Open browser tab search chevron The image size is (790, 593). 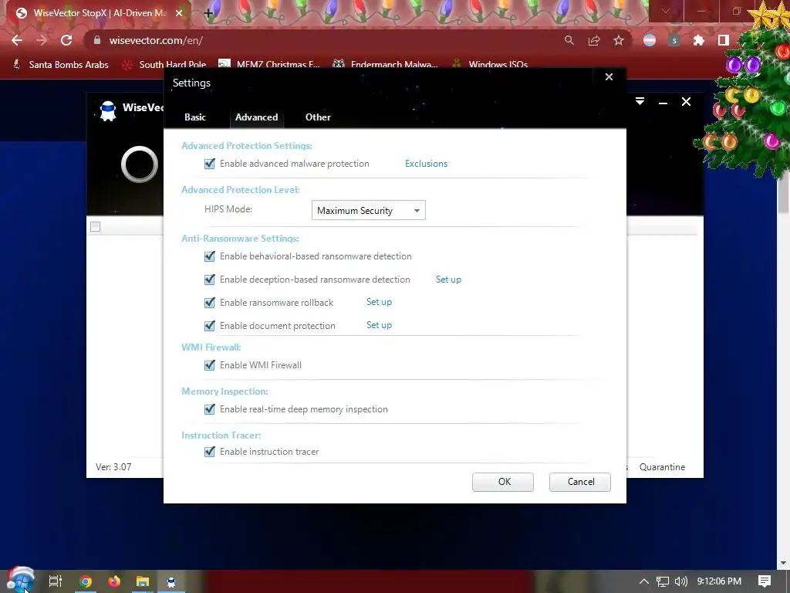point(665,11)
